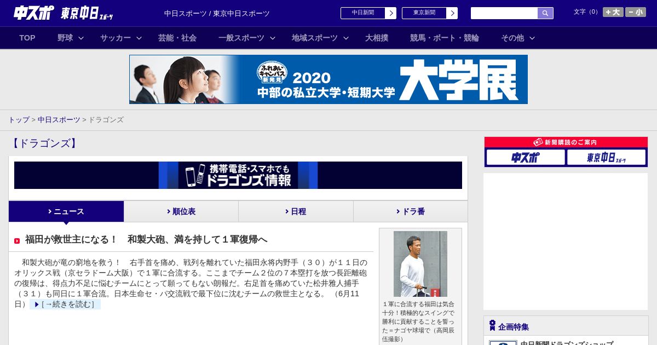Screen dimensions: 657x345
Task: Open 芸能・社会 section
Action: (177, 38)
